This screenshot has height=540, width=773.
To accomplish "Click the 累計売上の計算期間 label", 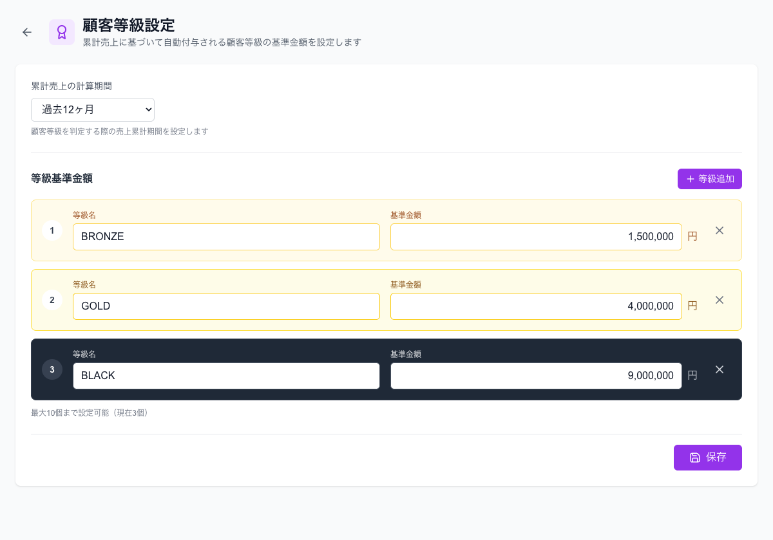I will coord(72,86).
